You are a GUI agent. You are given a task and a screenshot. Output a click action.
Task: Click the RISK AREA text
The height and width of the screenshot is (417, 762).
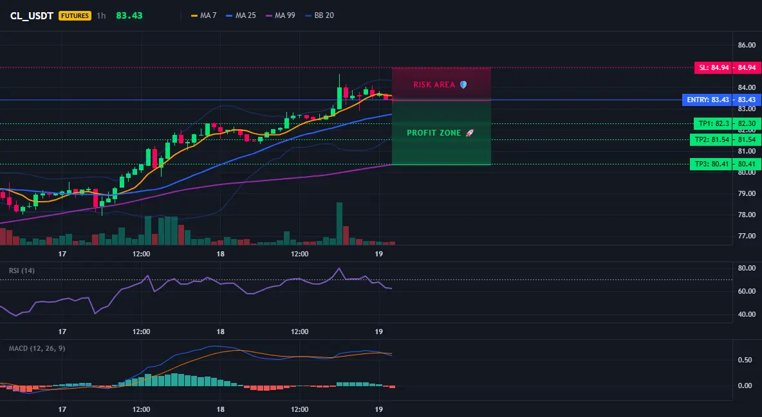434,84
